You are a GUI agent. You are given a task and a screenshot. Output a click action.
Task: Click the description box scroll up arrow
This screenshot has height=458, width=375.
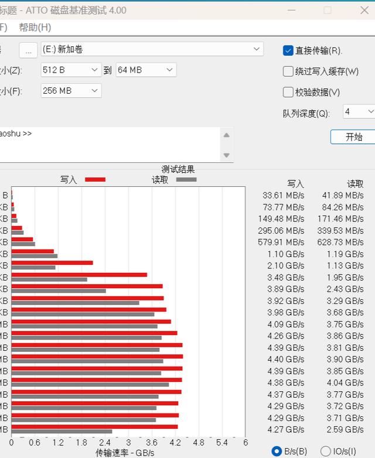(227, 135)
